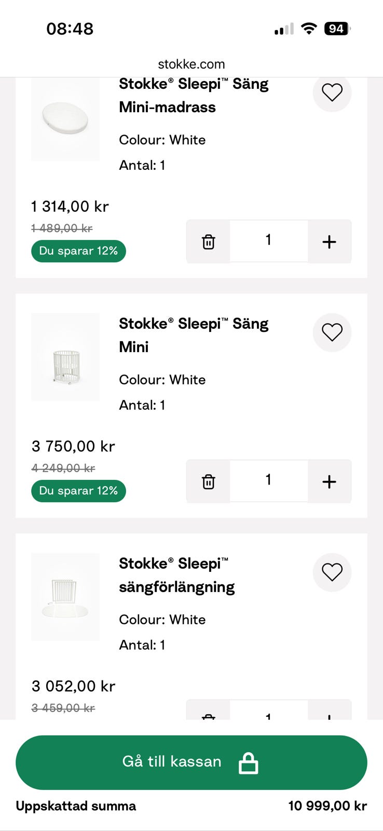383x831 pixels.
Task: Open the Stokke Sleepi Säng Mini-madrass title link
Action: [193, 96]
